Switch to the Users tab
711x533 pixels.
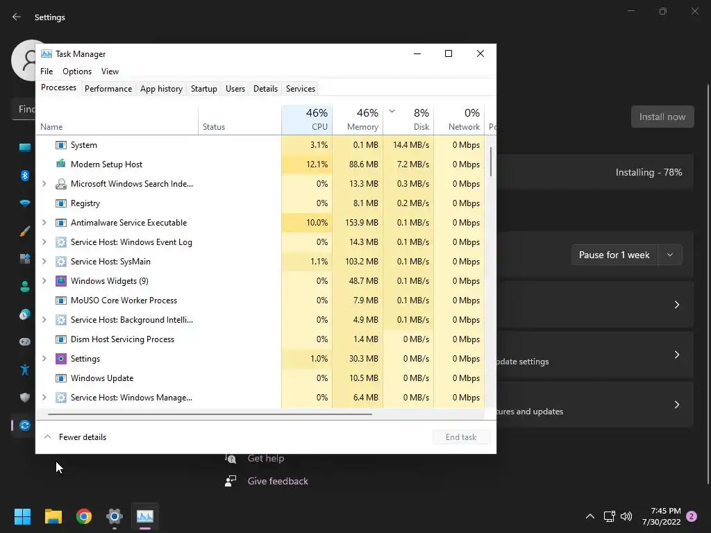pos(235,89)
